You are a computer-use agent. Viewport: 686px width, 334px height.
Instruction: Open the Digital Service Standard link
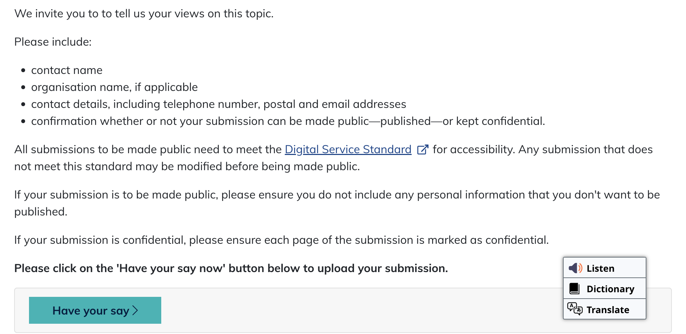348,150
